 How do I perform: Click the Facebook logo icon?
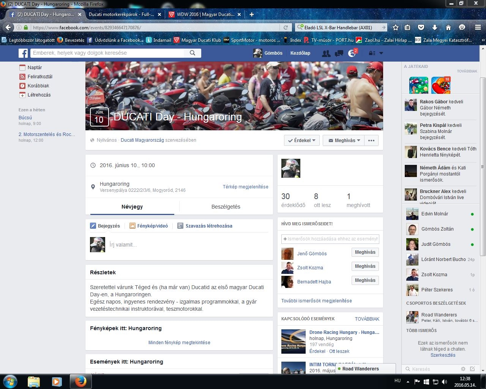click(23, 53)
